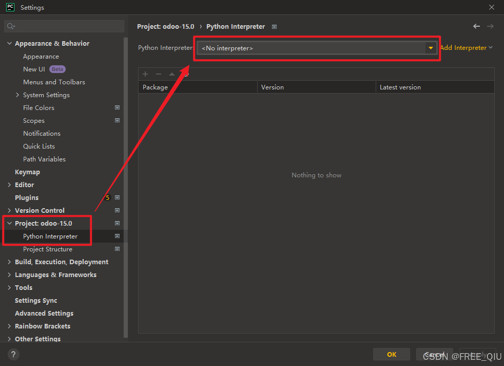Expand Build, Execution, Deployment section
This screenshot has width=504, height=366.
click(x=9, y=262)
